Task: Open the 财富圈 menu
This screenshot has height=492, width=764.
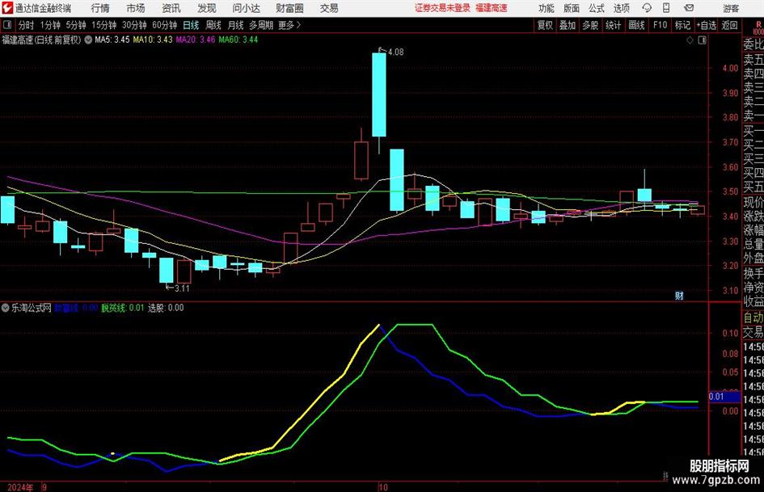Action: pos(289,8)
